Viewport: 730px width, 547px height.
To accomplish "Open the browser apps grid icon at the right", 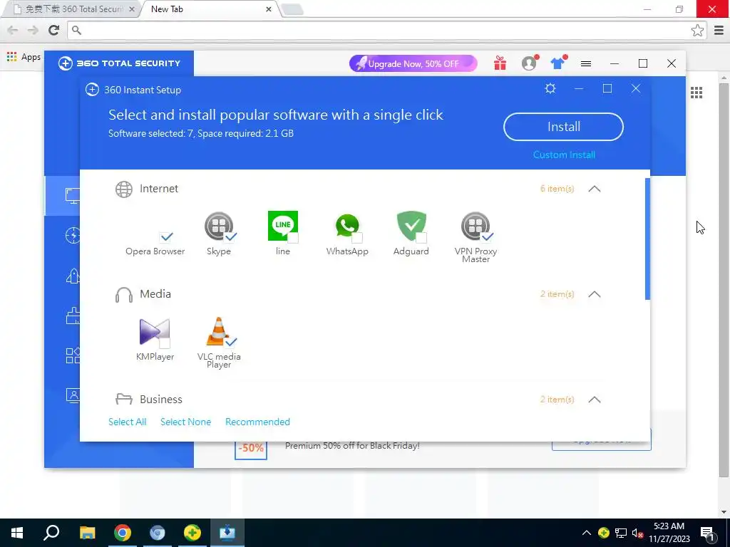I will pos(696,93).
